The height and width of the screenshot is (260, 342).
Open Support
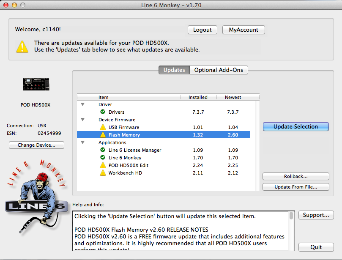tap(316, 215)
